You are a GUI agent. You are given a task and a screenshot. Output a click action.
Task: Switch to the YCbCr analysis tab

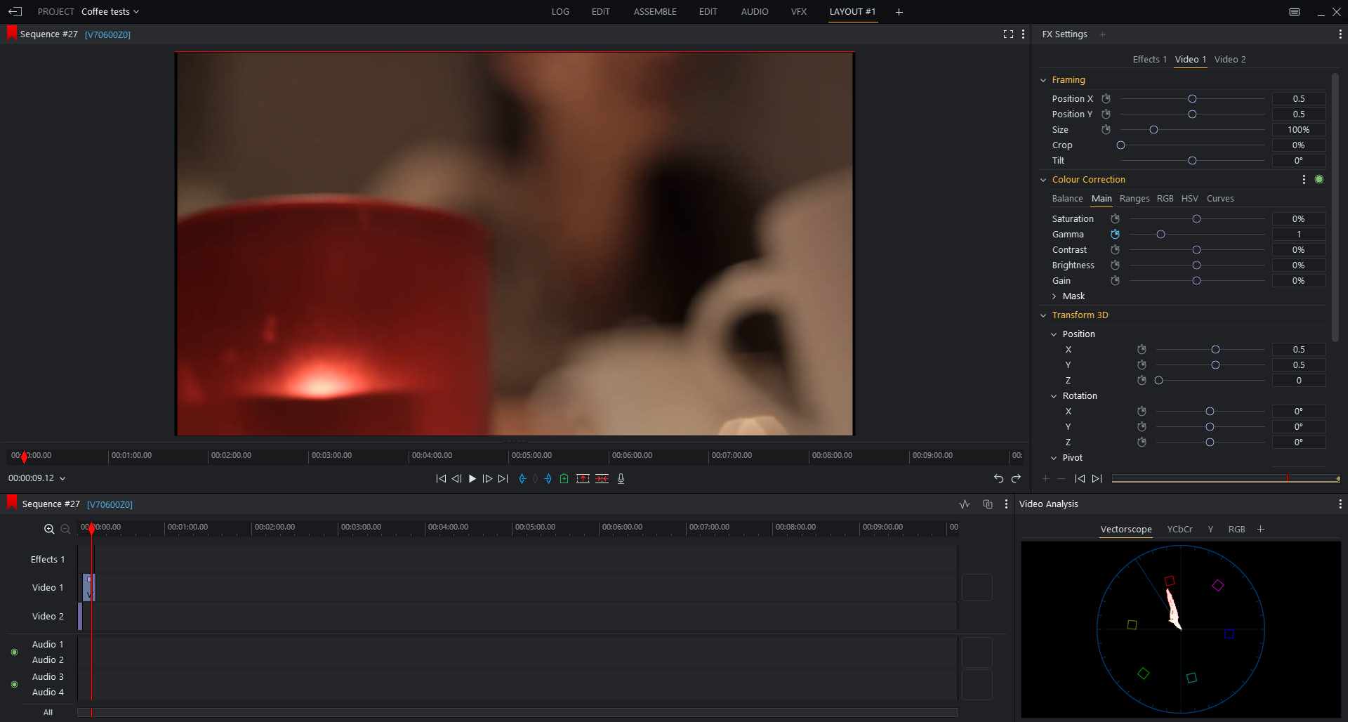click(x=1182, y=530)
